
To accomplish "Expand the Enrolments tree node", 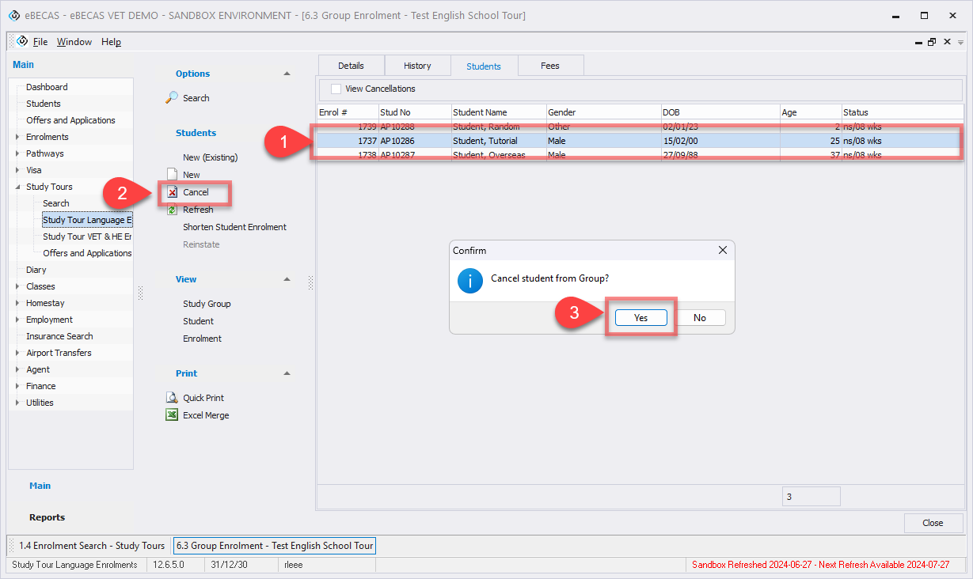I will click(x=18, y=138).
